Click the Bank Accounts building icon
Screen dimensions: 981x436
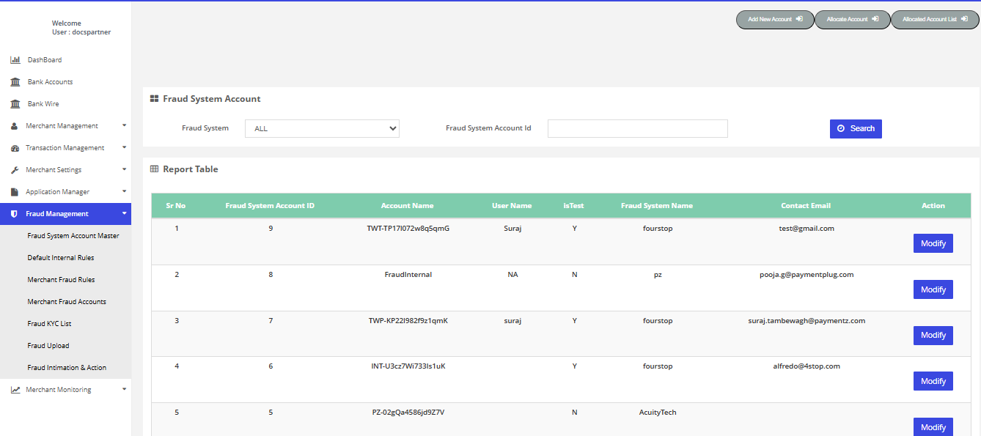pos(15,82)
